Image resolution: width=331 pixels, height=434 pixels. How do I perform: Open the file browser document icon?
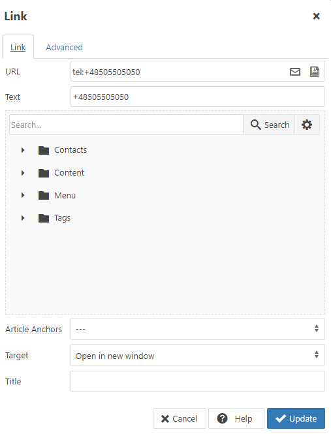pyautogui.click(x=315, y=72)
